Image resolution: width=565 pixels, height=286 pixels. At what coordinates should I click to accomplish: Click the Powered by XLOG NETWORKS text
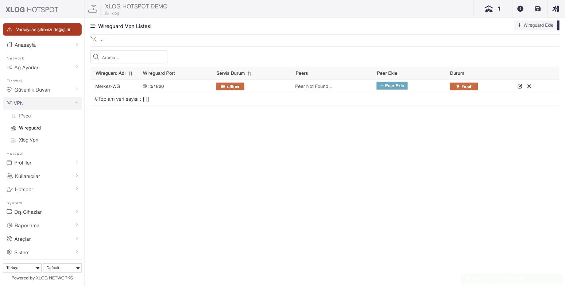tap(42, 278)
